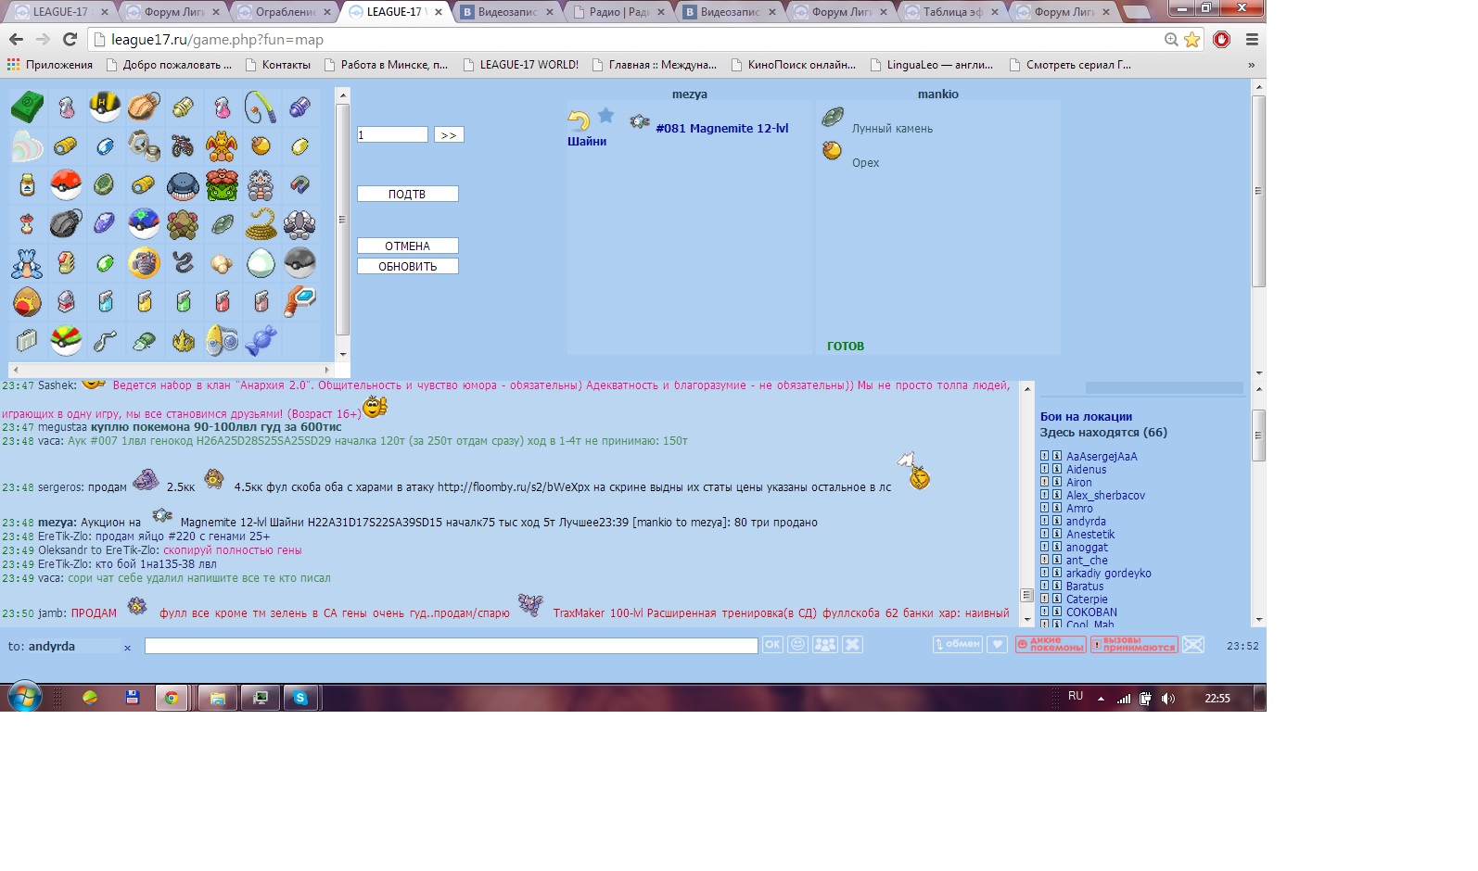Open LEAGUE-17 WORLD! bookmark
1478x871 pixels.
coord(520,65)
